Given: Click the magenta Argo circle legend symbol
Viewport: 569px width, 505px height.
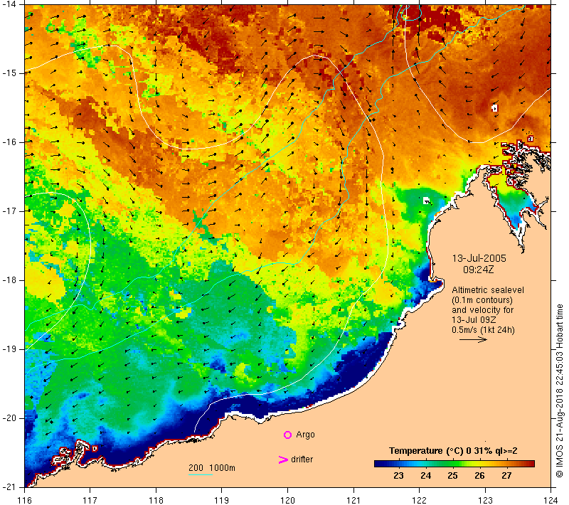Looking at the screenshot, I should [287, 435].
